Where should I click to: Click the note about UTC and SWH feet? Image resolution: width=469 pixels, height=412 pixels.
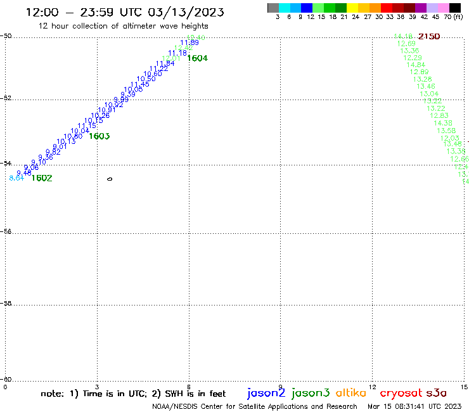[x=133, y=394]
